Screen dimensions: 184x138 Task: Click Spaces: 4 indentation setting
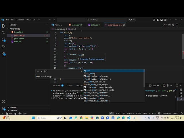point(130,113)
